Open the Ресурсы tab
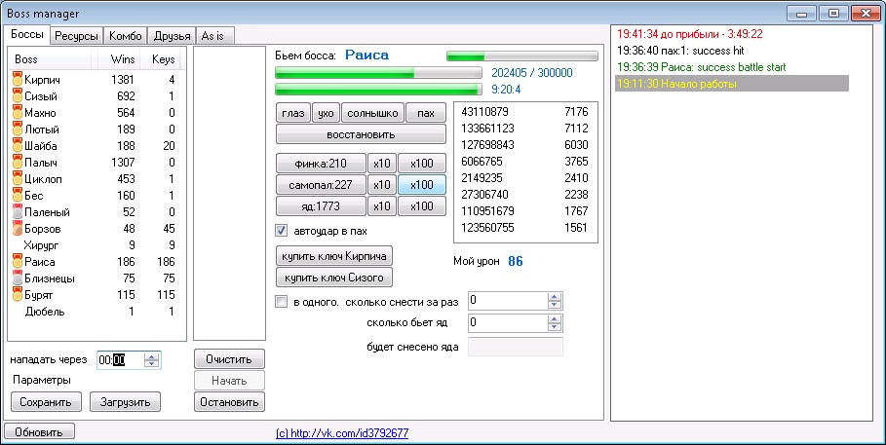This screenshot has height=445, width=886. click(77, 36)
